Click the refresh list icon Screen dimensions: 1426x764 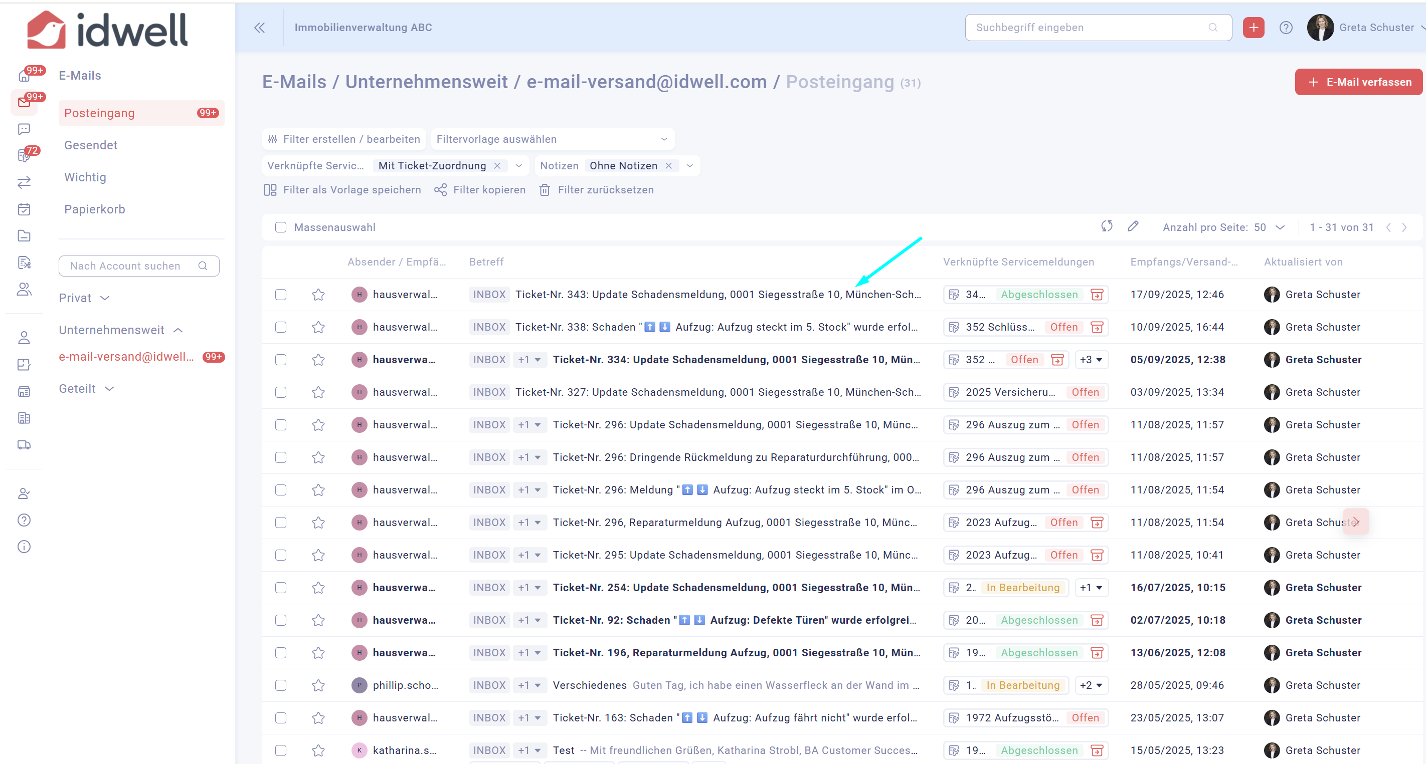[1106, 227]
